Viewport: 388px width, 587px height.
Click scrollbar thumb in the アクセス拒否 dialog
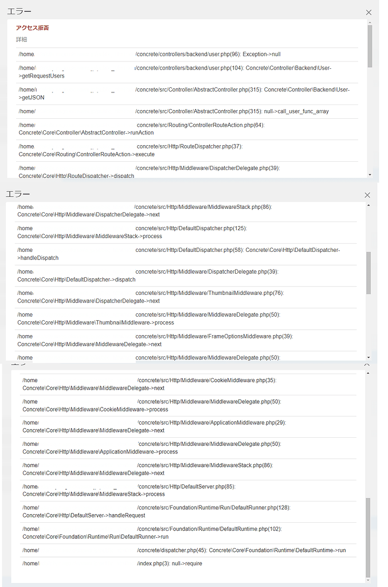click(x=370, y=46)
